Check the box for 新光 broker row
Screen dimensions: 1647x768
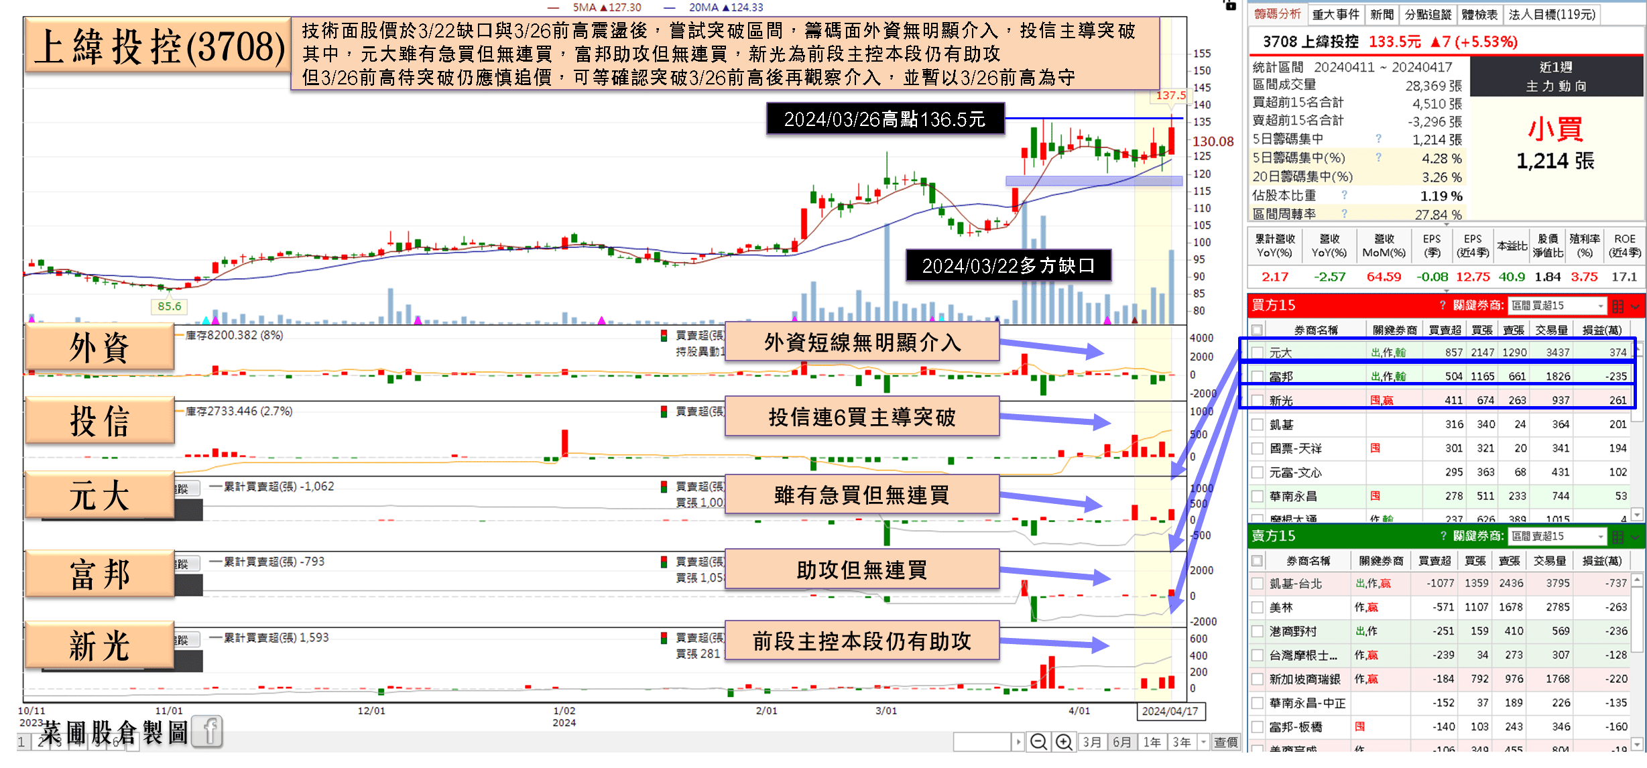(1258, 400)
